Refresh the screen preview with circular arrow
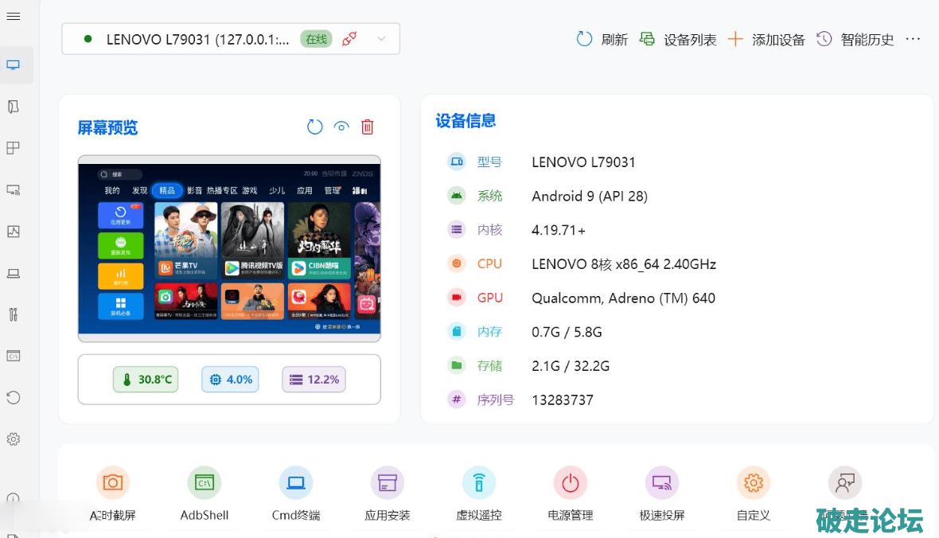This screenshot has width=939, height=538. coord(315,127)
